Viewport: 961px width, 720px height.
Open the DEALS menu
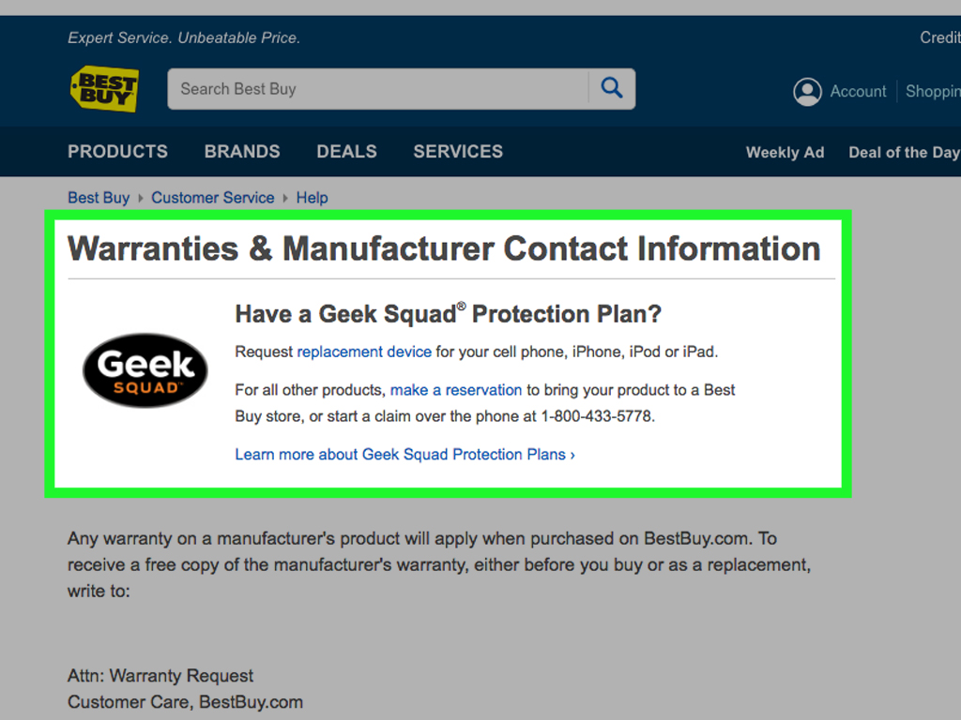coord(346,151)
